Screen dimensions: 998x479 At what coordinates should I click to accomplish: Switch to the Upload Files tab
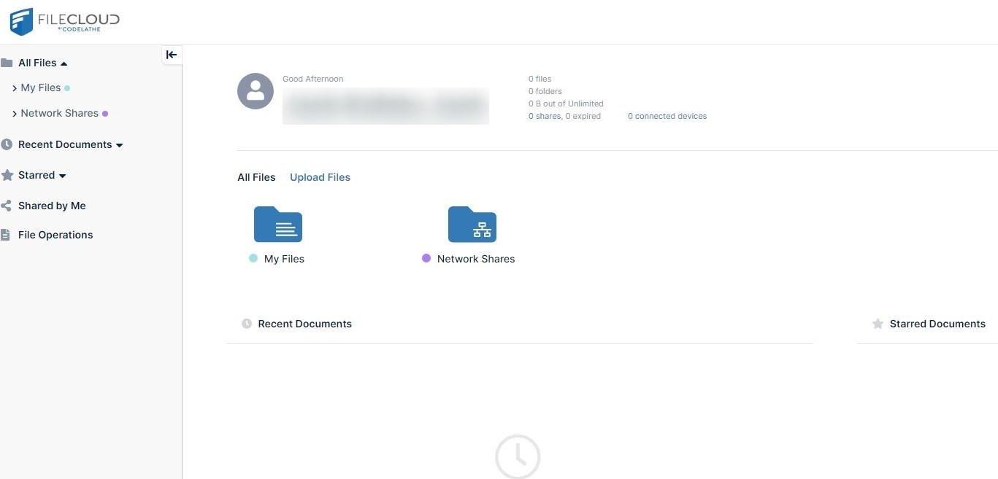pos(320,176)
